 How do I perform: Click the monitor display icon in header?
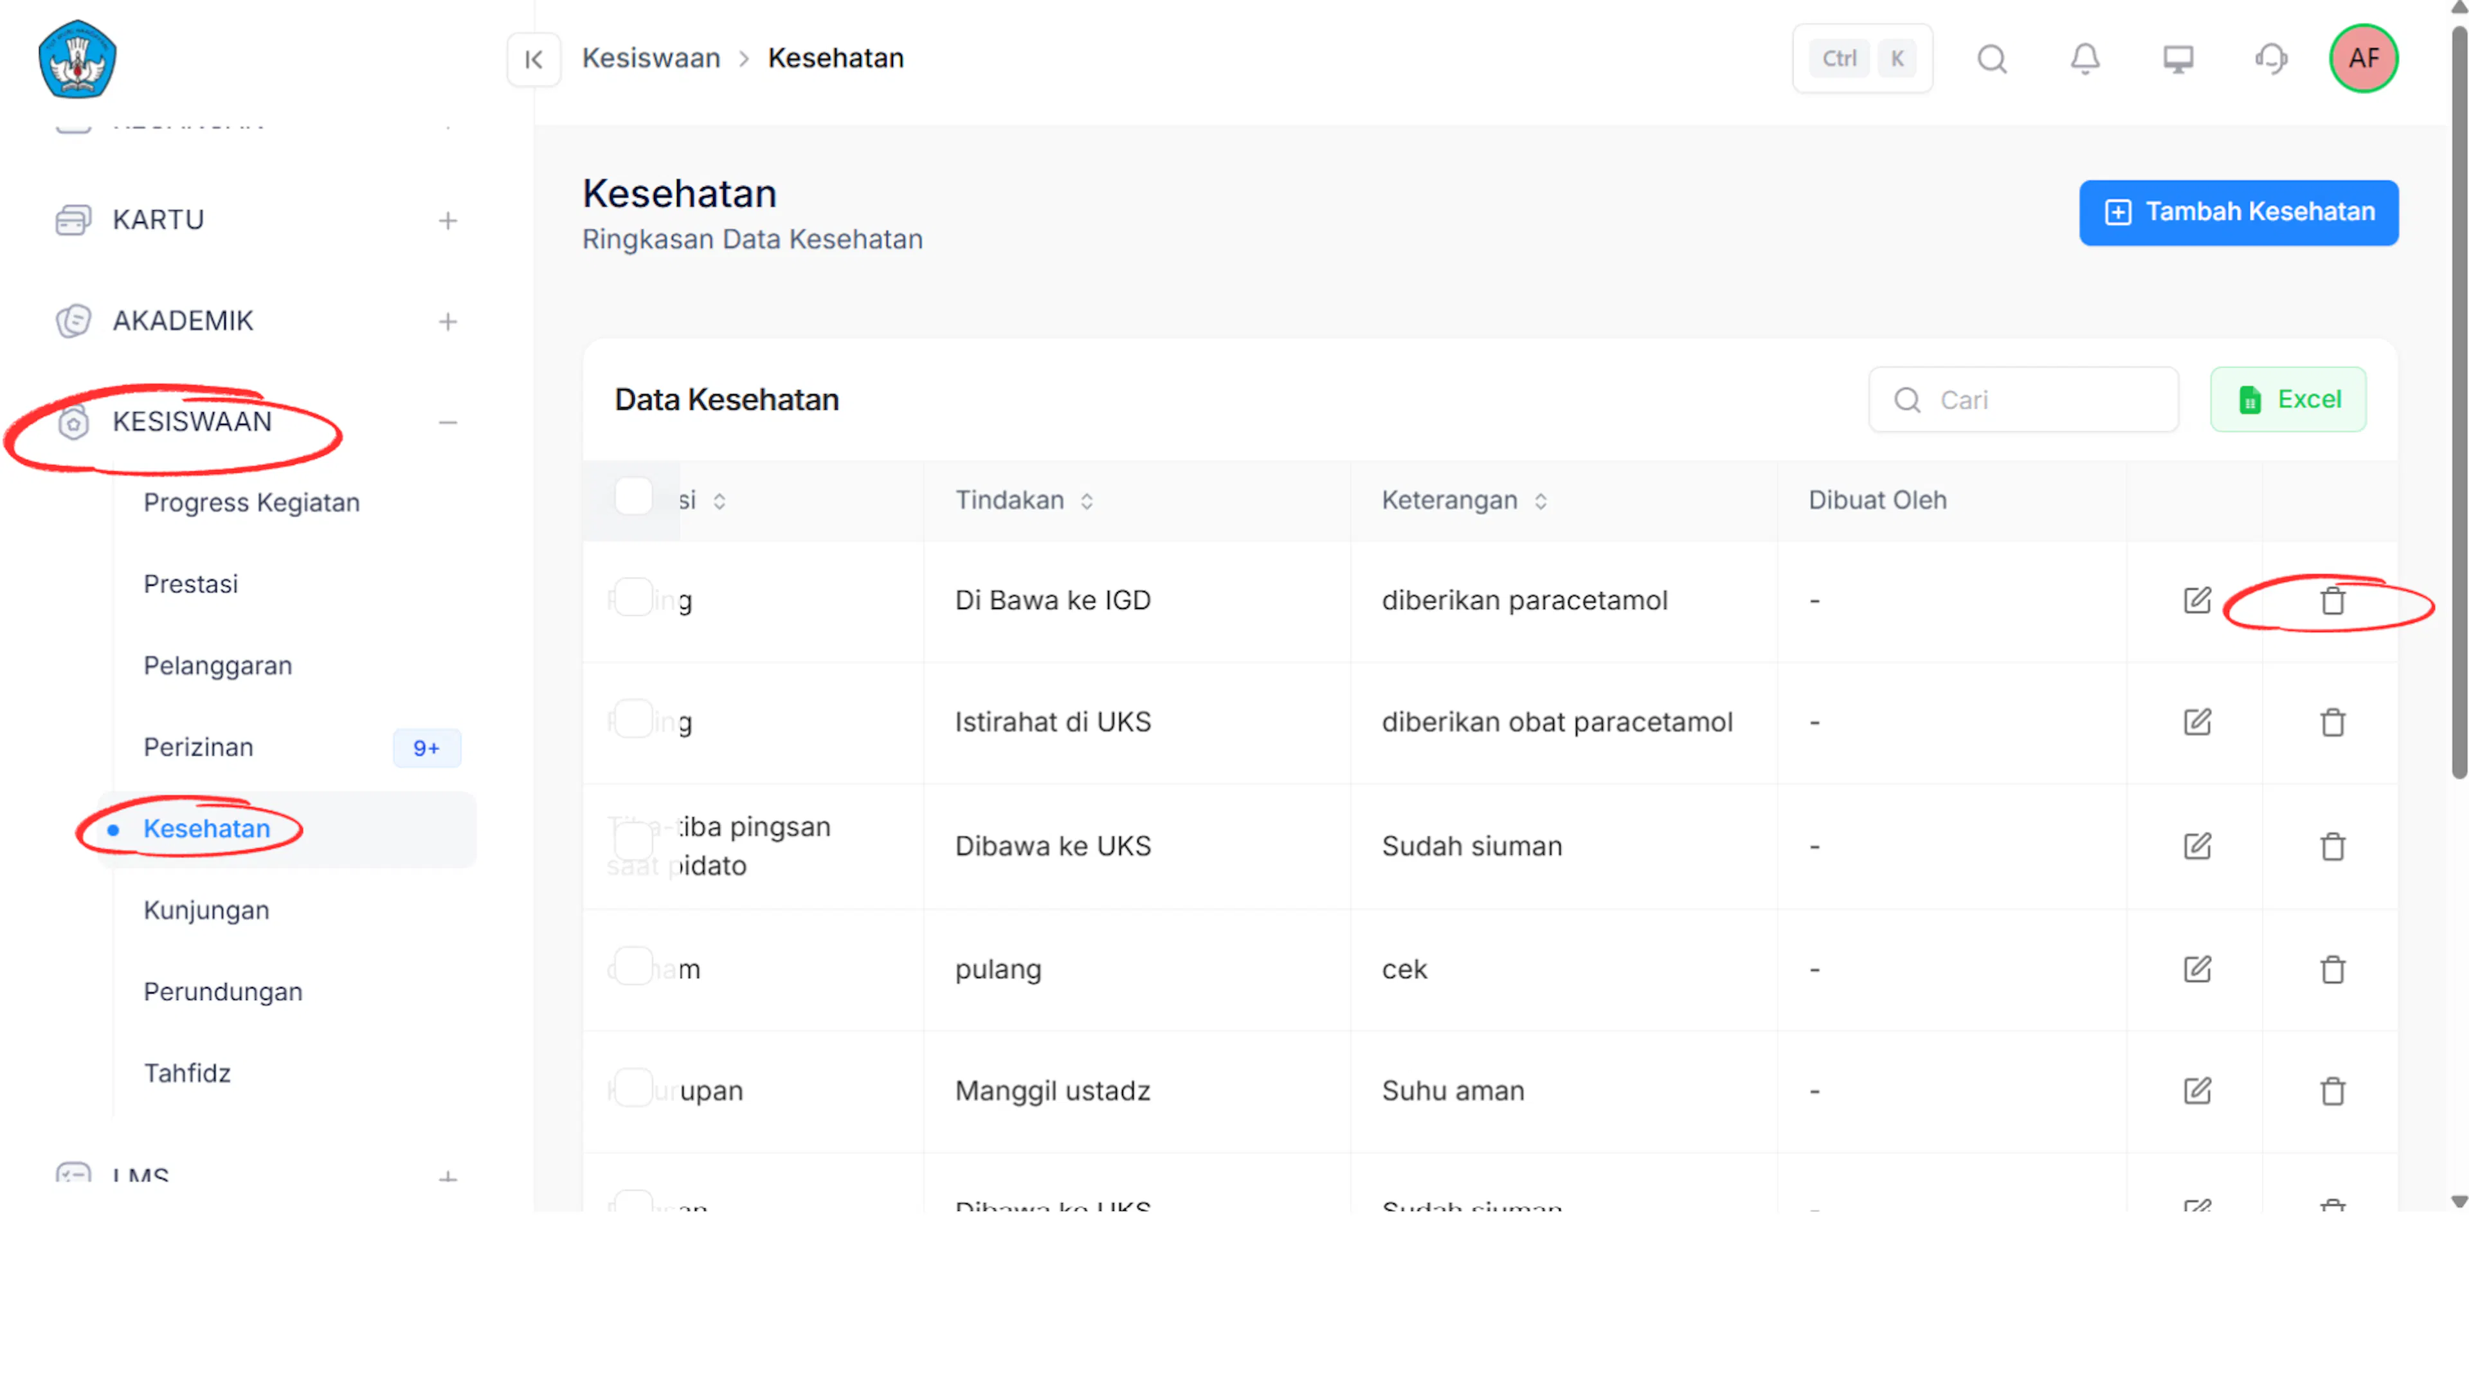2178,59
